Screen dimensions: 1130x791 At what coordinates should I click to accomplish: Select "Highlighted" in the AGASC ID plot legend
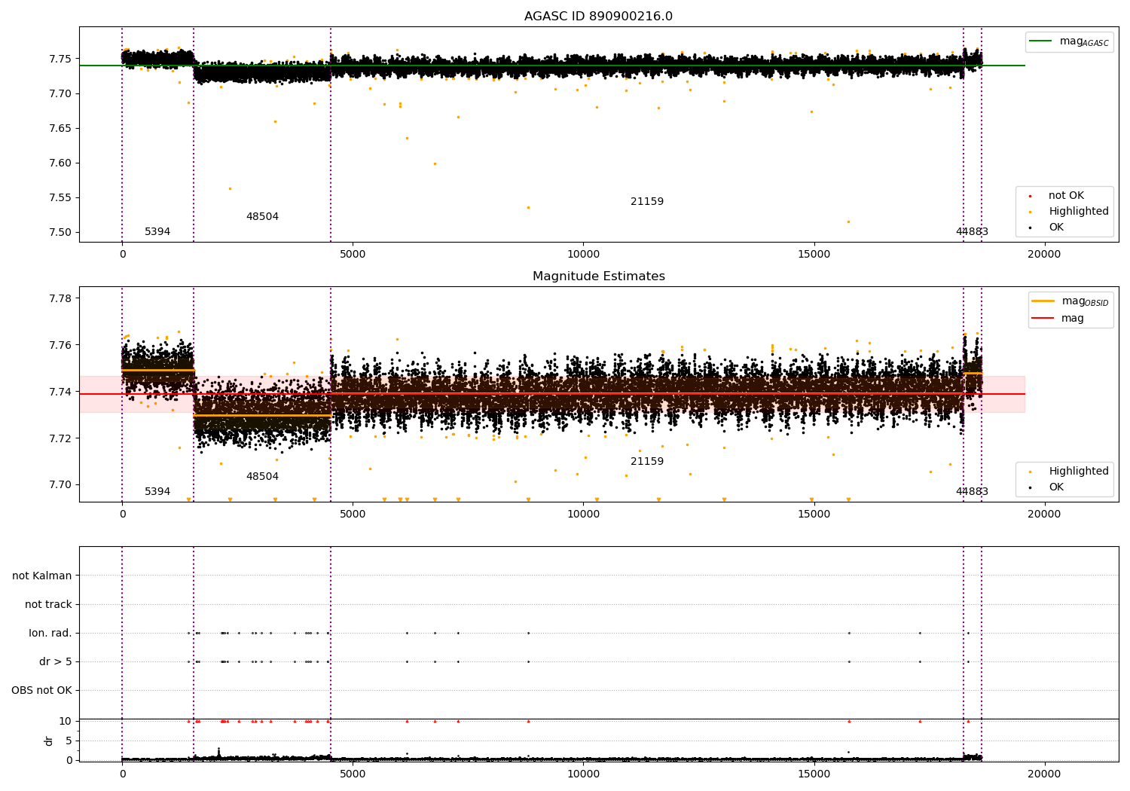[1079, 212]
